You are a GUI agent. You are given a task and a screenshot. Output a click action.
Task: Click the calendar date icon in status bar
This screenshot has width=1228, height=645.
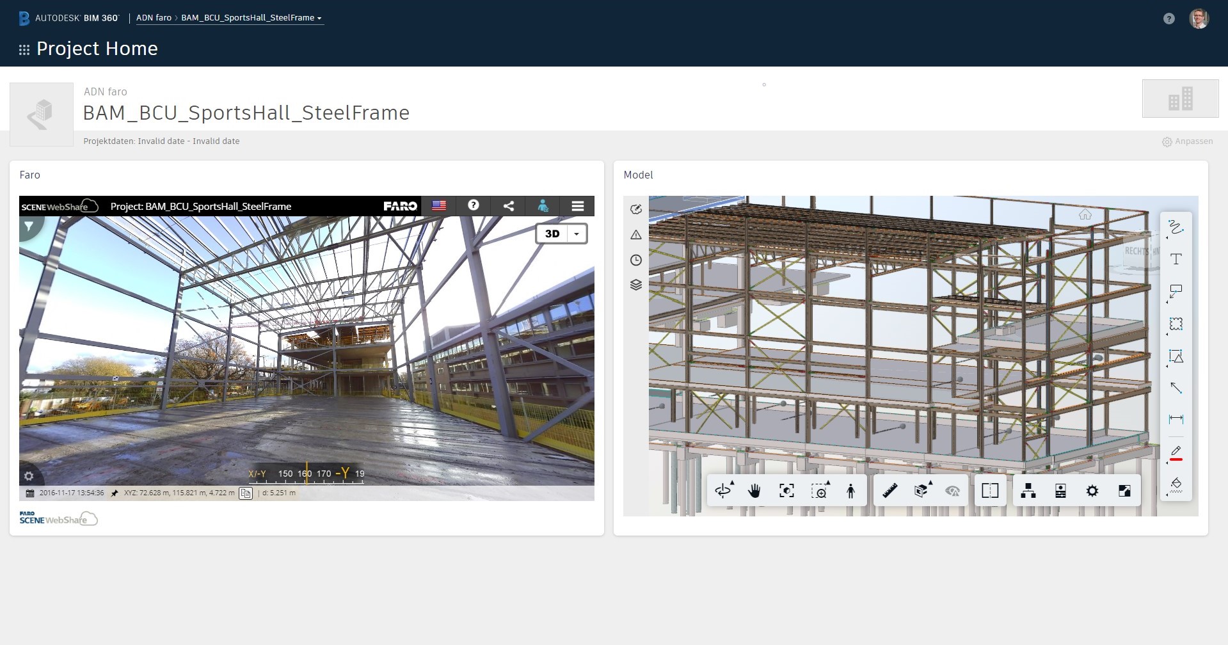[29, 493]
